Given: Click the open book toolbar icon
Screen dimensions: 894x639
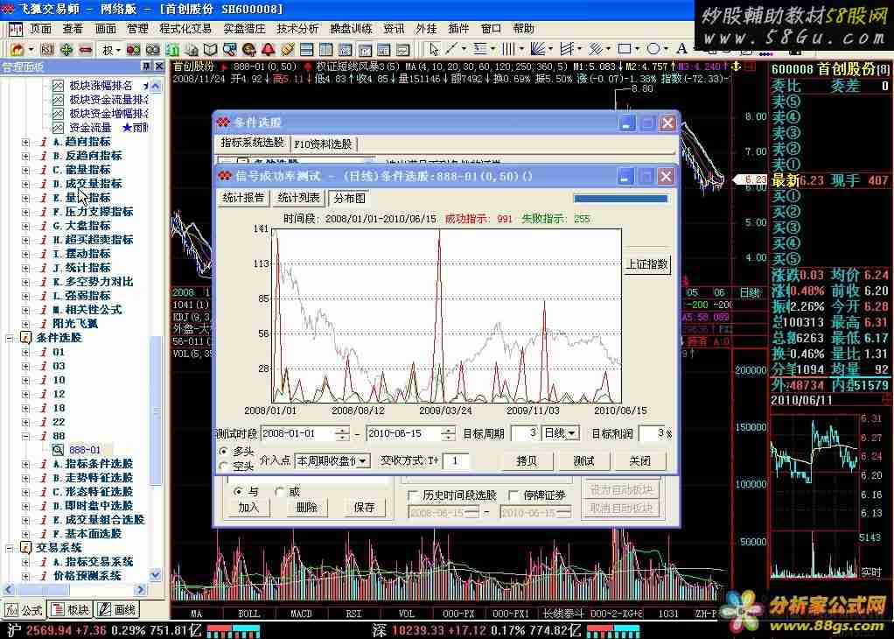Looking at the screenshot, I should [211, 50].
